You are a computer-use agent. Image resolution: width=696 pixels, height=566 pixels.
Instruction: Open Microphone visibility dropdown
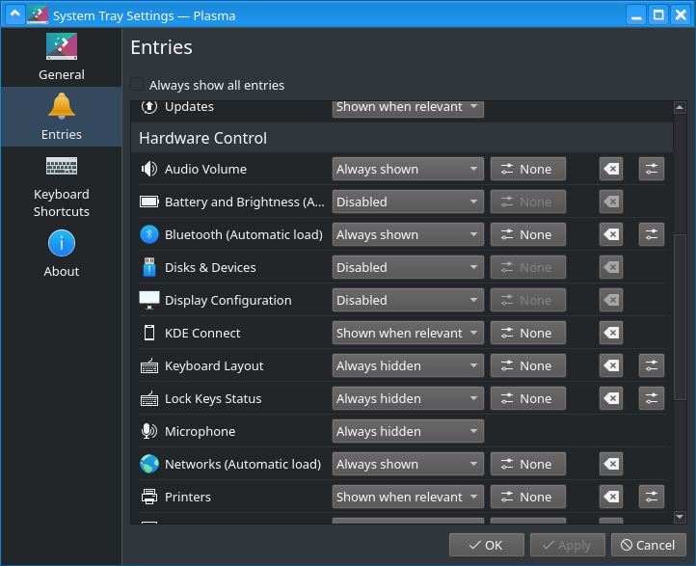(408, 431)
